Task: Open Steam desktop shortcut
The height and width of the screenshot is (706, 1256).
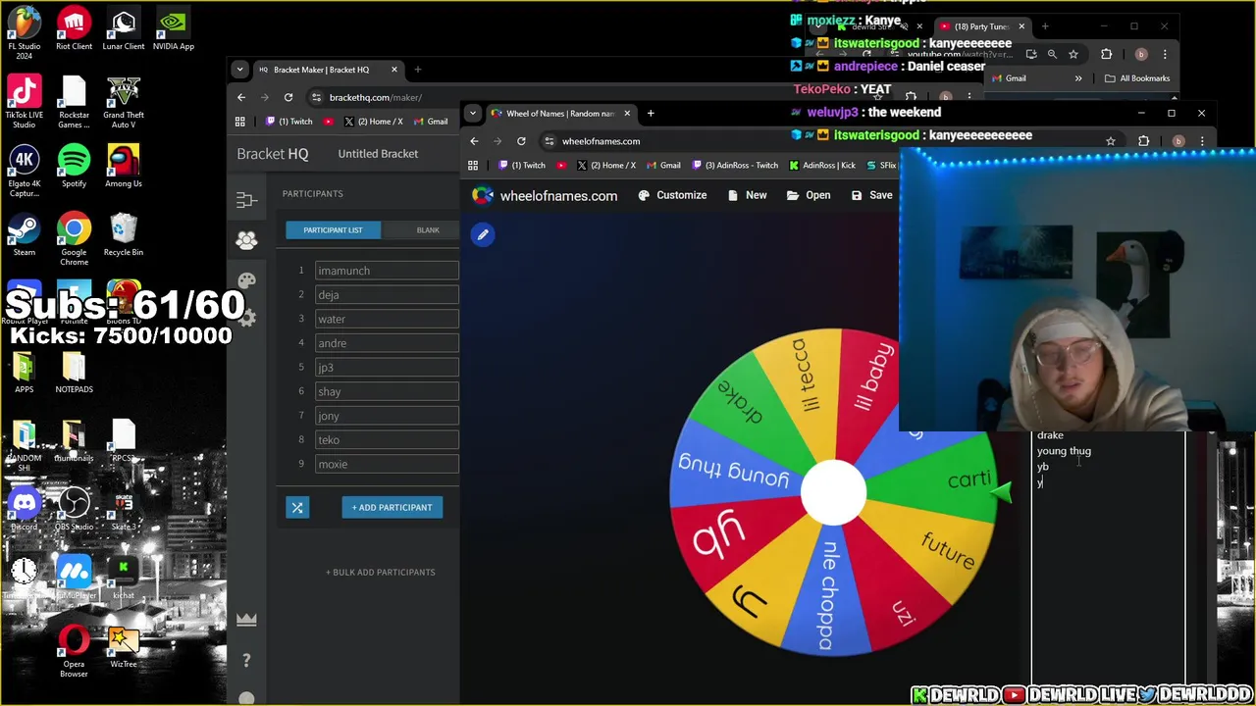Action: (x=25, y=235)
